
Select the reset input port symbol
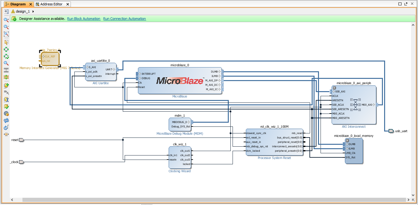(x=22, y=140)
